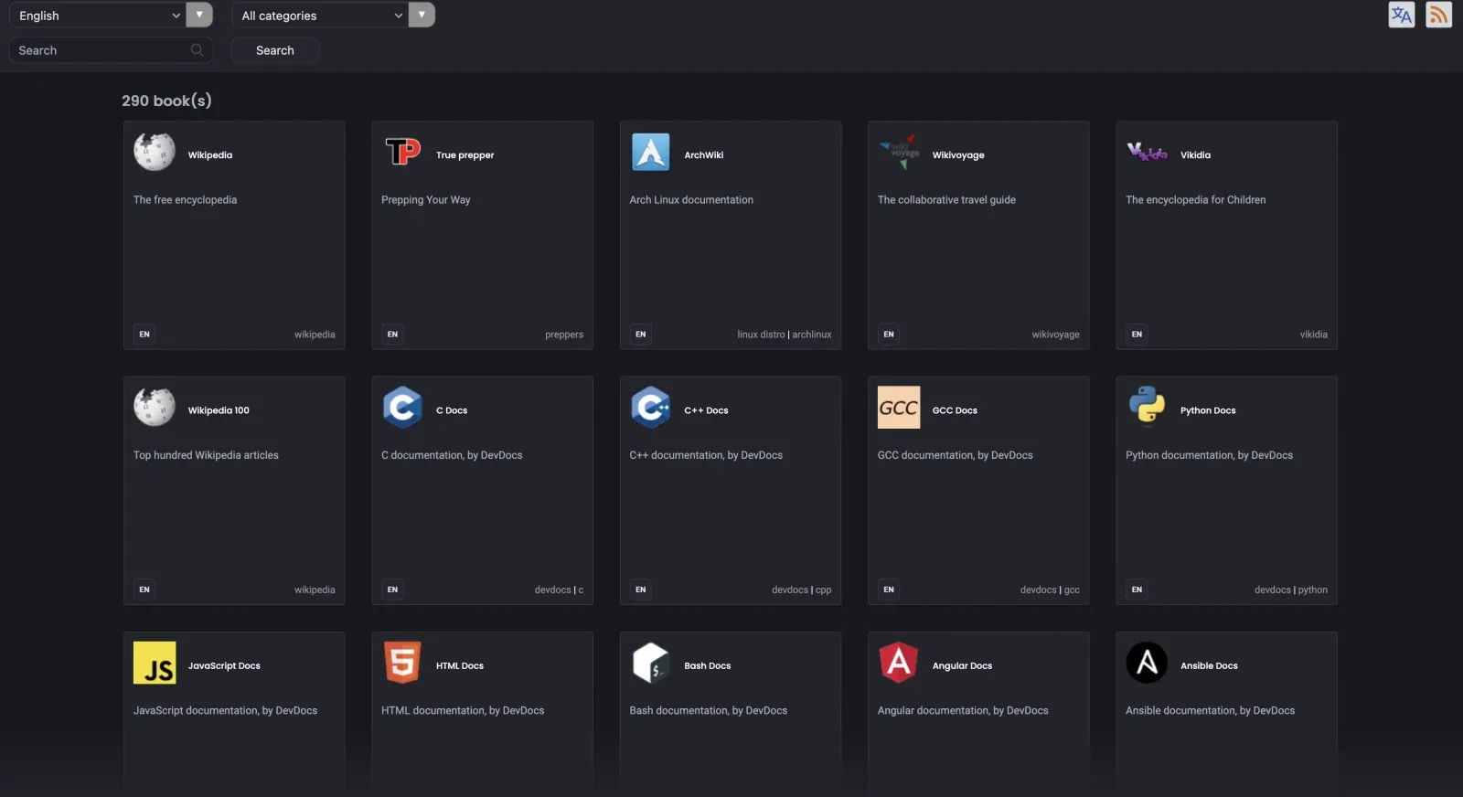Click the EN badge on GCC Docs card
The width and height of the screenshot is (1463, 797).
(x=889, y=590)
